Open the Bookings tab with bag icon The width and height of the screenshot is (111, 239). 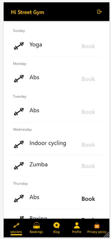[x=36, y=228]
